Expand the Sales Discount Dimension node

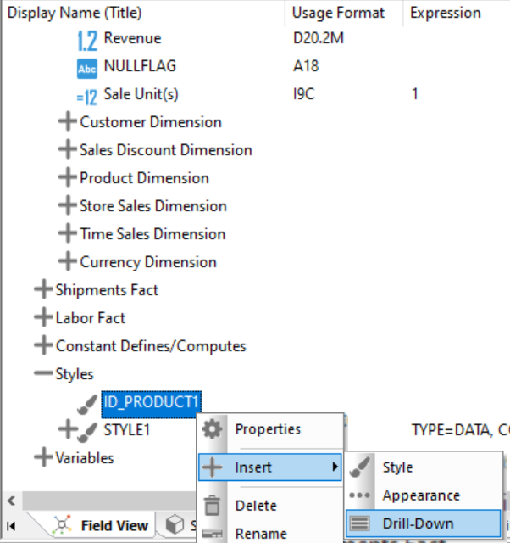point(67,149)
